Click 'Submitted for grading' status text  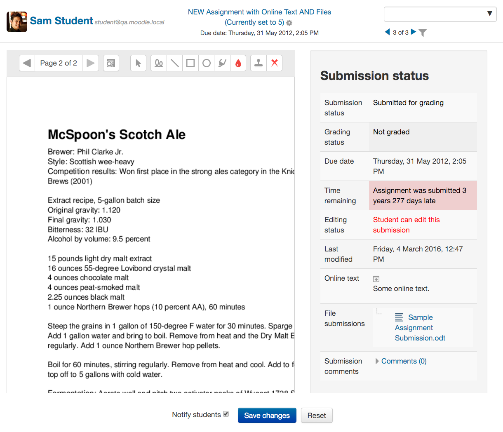tap(408, 103)
